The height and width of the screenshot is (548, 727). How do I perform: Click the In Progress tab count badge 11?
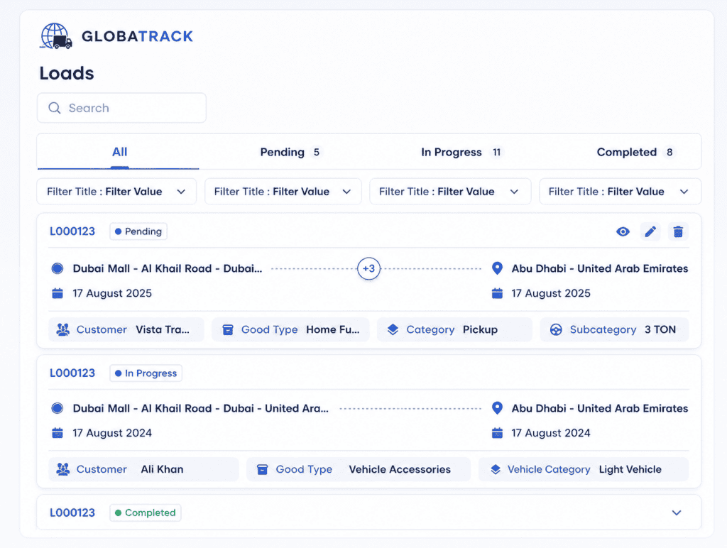pyautogui.click(x=496, y=152)
